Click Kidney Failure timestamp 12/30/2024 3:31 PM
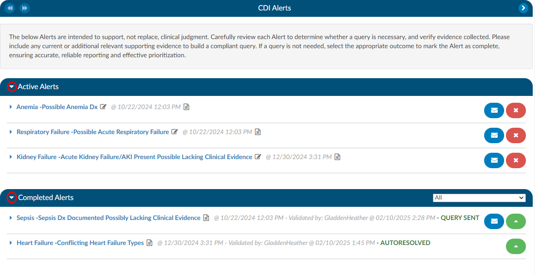The width and height of the screenshot is (535, 275). (298, 157)
